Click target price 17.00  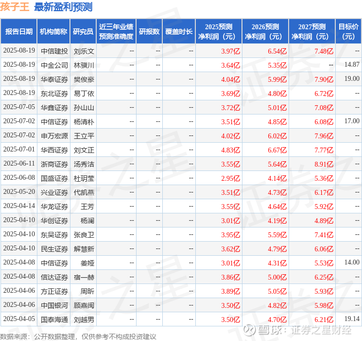pos(352,121)
